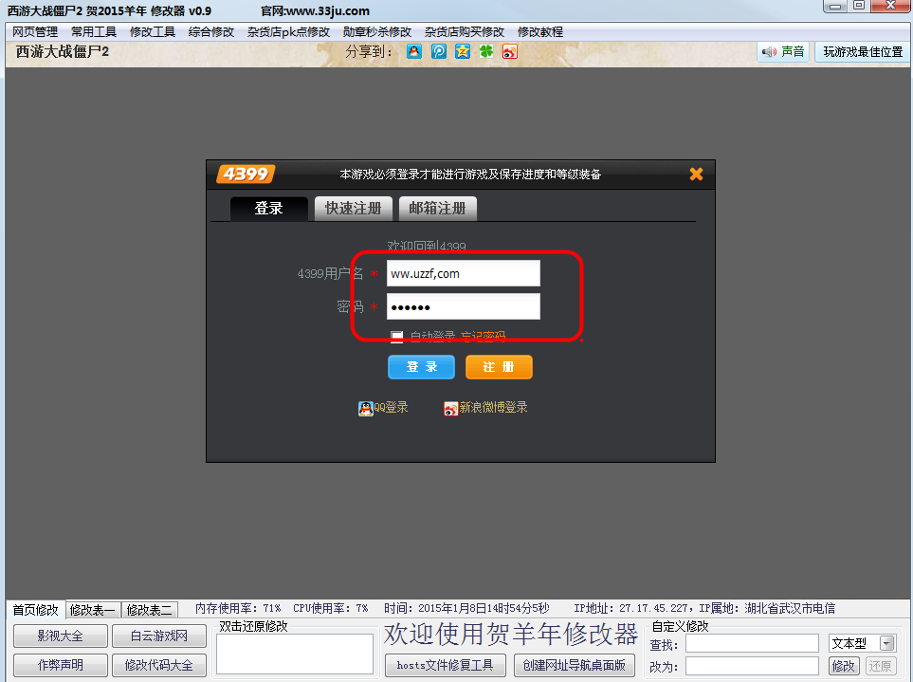Open the 勋章秒杀修改 menu

377,32
